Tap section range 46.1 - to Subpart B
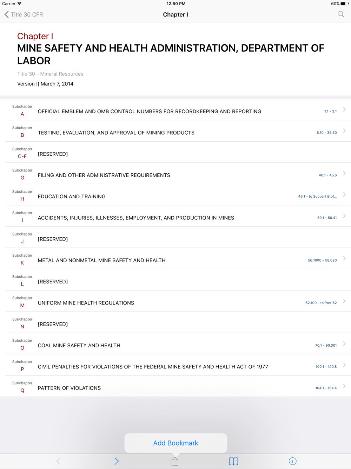 pyautogui.click(x=317, y=197)
